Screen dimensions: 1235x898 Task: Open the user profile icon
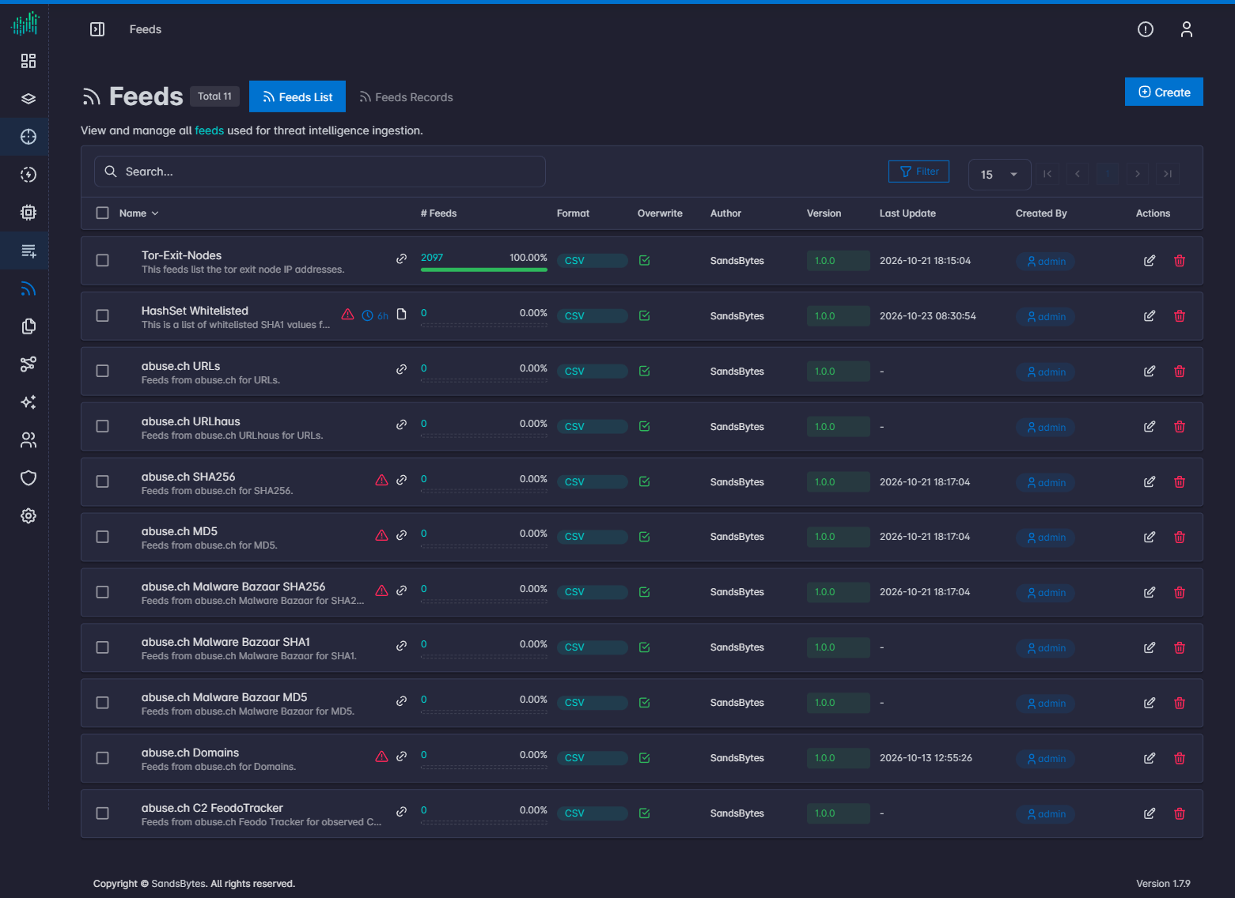[x=1186, y=29]
